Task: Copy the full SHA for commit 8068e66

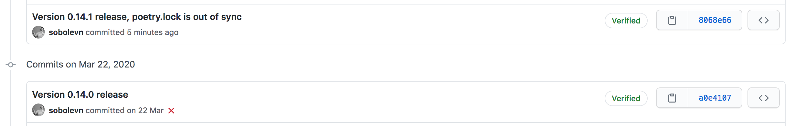Action: (x=672, y=20)
